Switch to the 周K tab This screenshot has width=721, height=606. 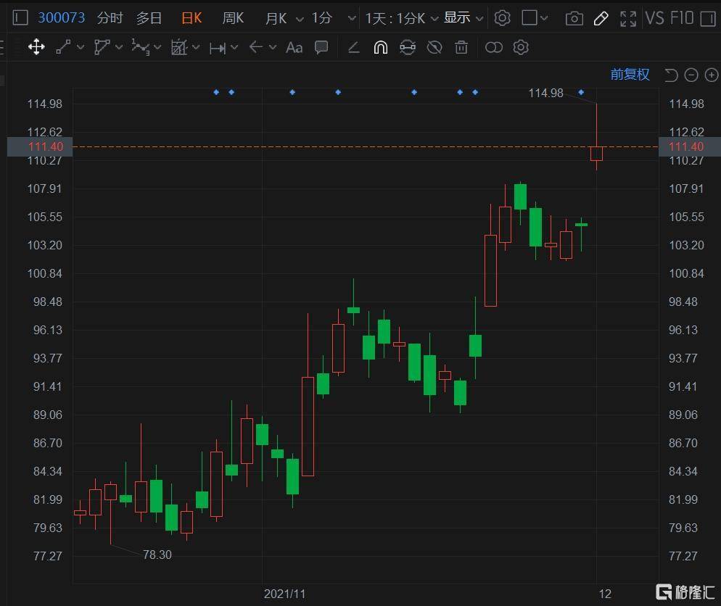coord(232,17)
